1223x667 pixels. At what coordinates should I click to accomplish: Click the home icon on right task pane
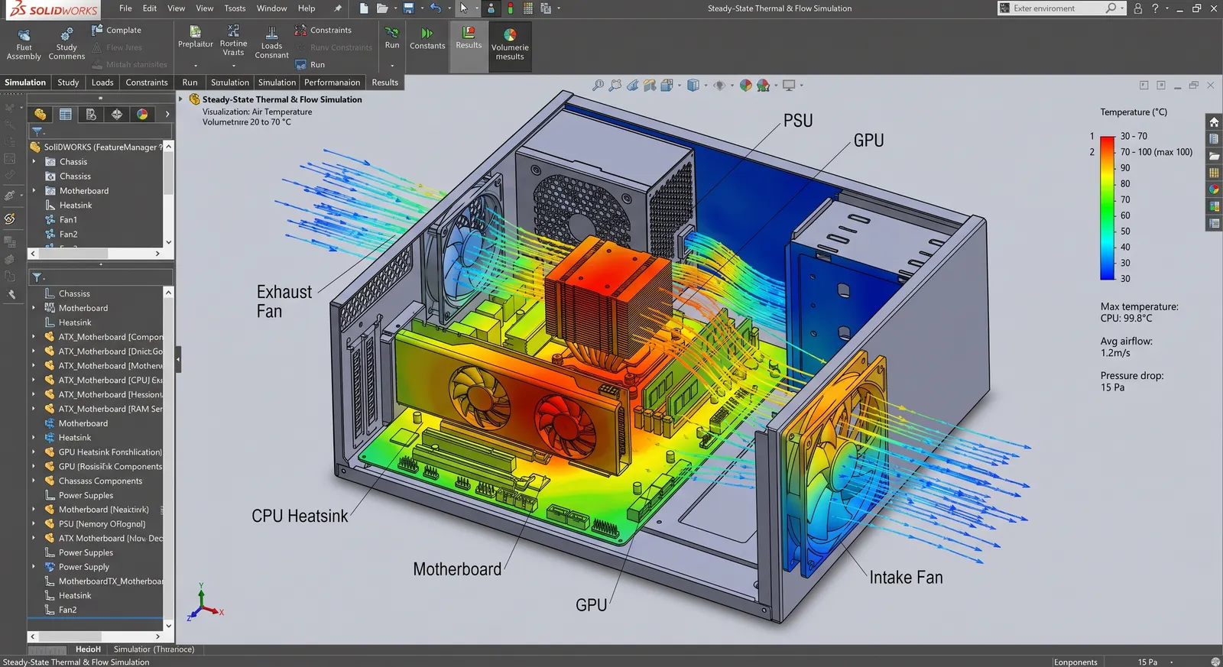pos(1214,122)
